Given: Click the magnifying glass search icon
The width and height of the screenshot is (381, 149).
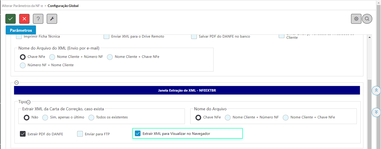Looking at the screenshot, I should click(x=367, y=19).
